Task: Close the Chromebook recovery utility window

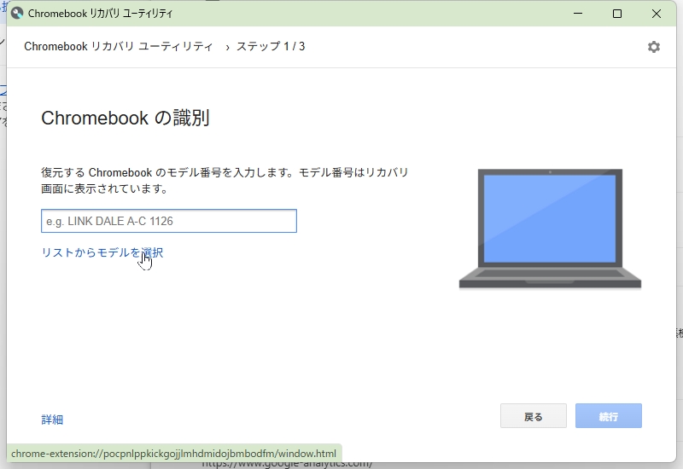Action: point(656,14)
